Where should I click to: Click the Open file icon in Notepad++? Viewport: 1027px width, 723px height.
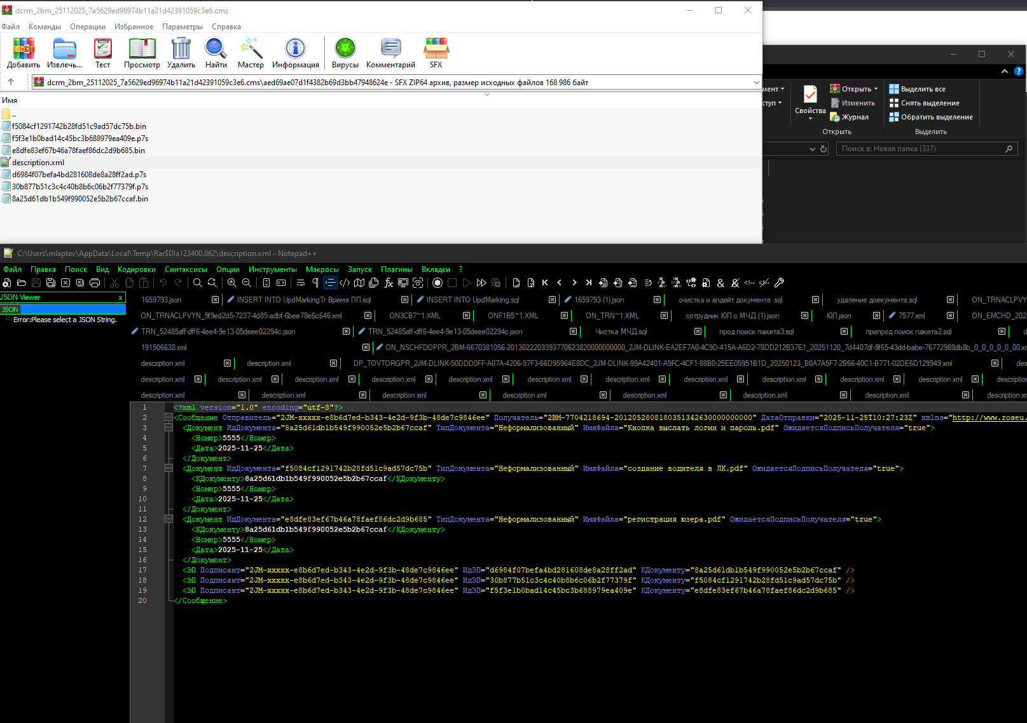[x=21, y=283]
